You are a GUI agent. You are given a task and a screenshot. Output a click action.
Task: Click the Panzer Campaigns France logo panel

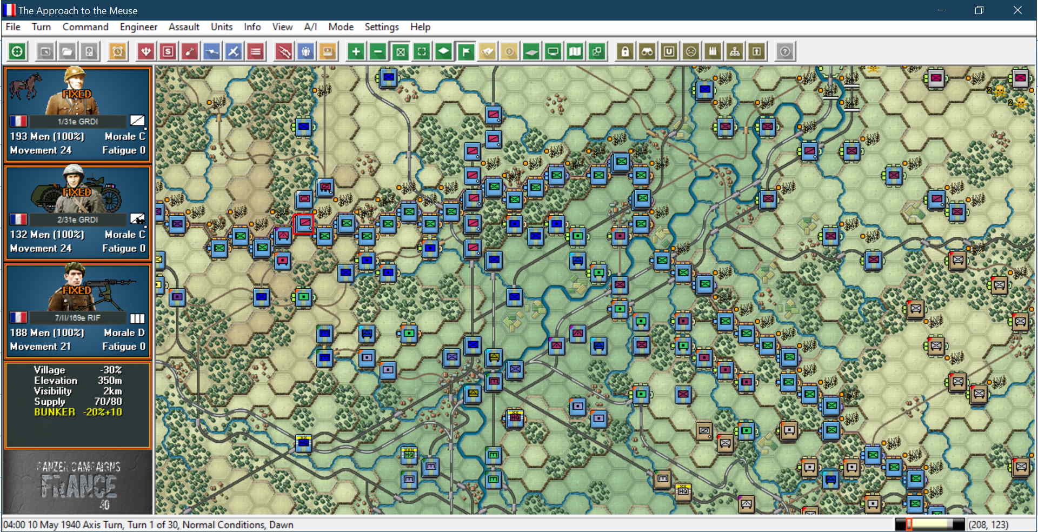(x=78, y=483)
